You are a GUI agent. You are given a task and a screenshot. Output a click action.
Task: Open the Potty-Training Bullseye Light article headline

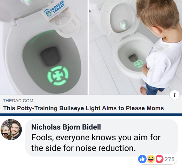[x=83, y=108]
